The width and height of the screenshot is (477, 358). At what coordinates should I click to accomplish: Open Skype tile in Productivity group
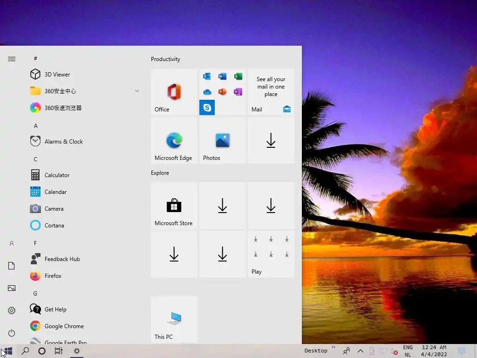207,108
